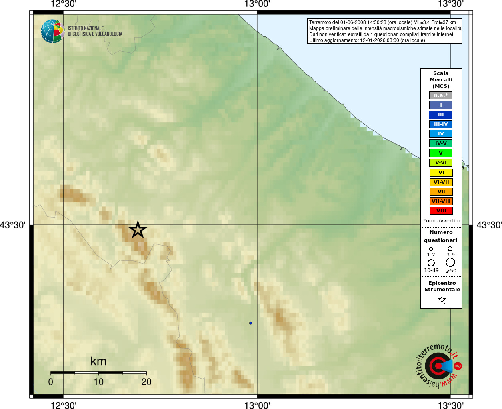The height and width of the screenshot is (409, 502).
Task: Select the yellow VI intensity swatch
Action: click(x=441, y=173)
